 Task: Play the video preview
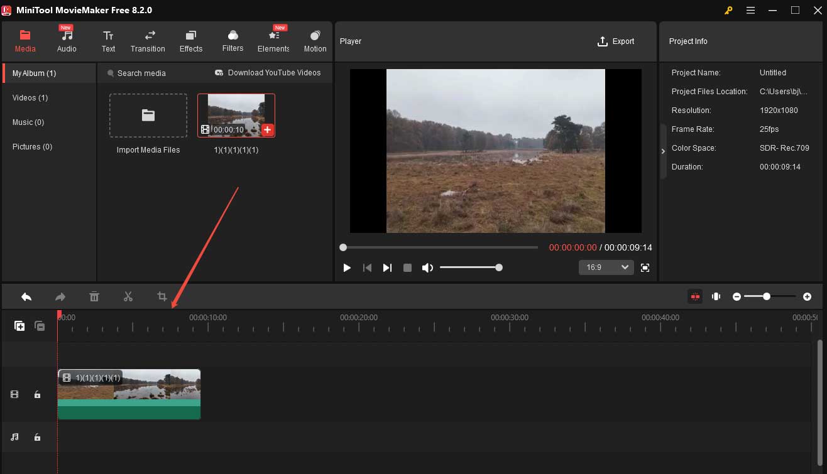click(x=347, y=267)
